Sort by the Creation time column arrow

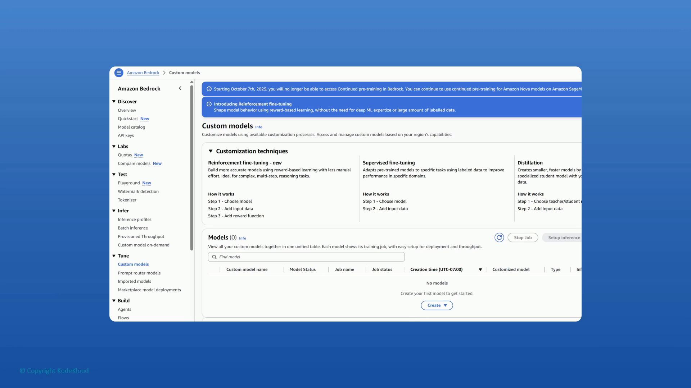tap(480, 269)
